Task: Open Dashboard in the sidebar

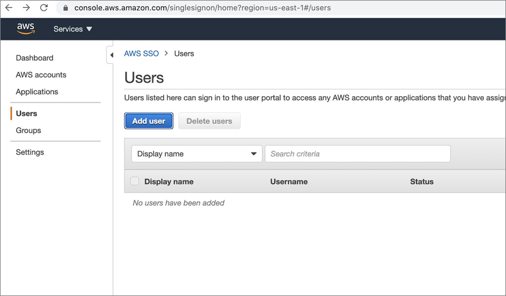Action: pyautogui.click(x=35, y=58)
